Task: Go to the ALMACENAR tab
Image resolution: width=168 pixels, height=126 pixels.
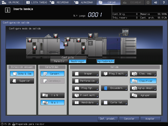Action: (84, 2)
